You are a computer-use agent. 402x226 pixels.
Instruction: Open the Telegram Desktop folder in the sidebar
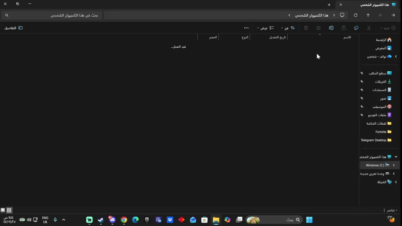click(x=376, y=140)
